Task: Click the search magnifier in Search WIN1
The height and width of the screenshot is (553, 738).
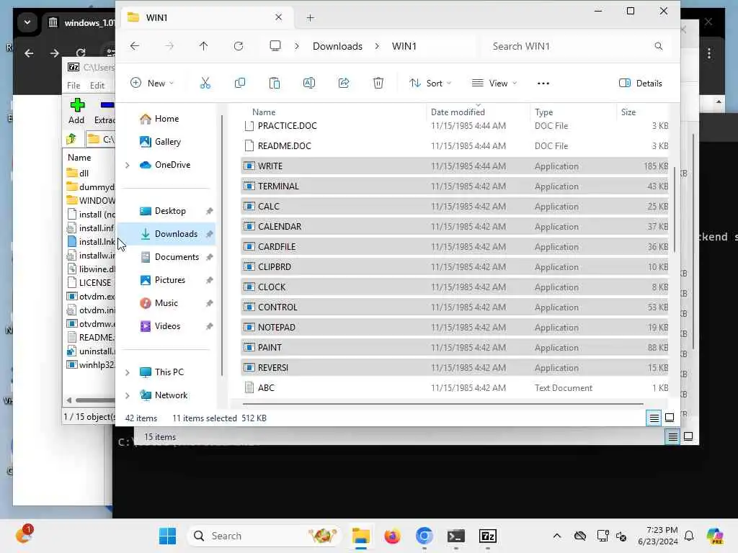Action: [659, 46]
